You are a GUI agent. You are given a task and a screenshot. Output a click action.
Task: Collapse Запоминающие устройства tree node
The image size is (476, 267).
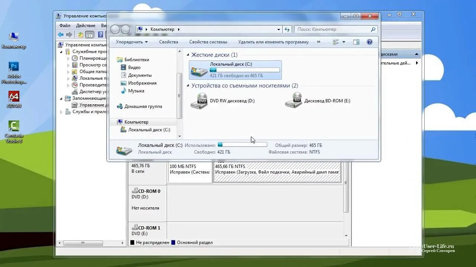[x=61, y=99]
